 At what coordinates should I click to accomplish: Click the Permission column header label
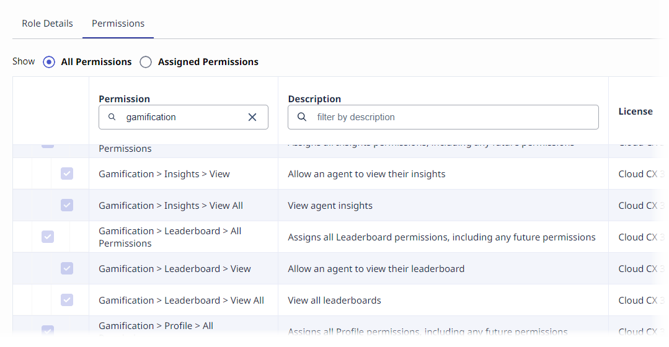(124, 99)
